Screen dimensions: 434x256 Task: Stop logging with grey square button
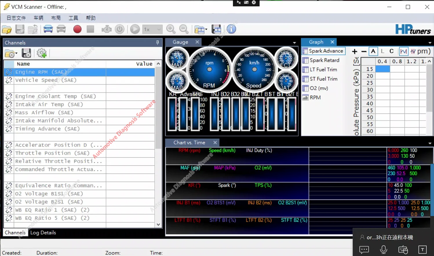coord(90,29)
